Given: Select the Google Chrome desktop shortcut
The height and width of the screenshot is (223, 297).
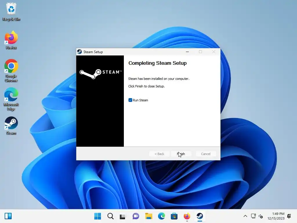Looking at the screenshot, I should click(11, 71).
